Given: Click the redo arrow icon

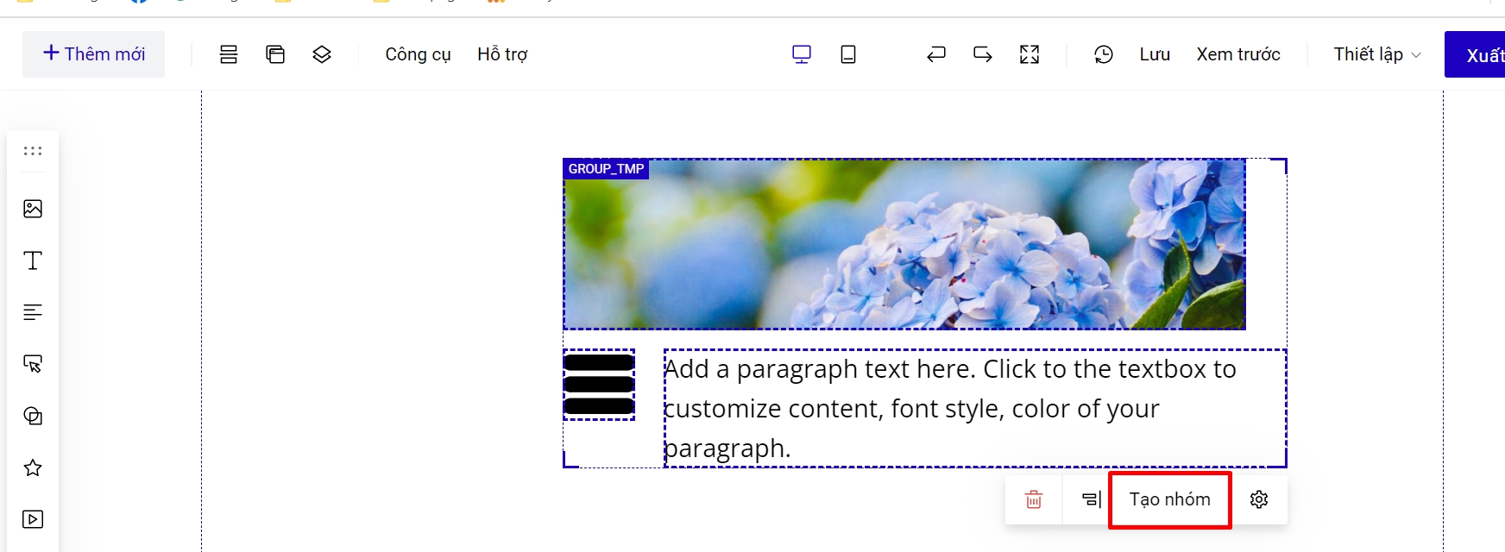Looking at the screenshot, I should coord(983,54).
